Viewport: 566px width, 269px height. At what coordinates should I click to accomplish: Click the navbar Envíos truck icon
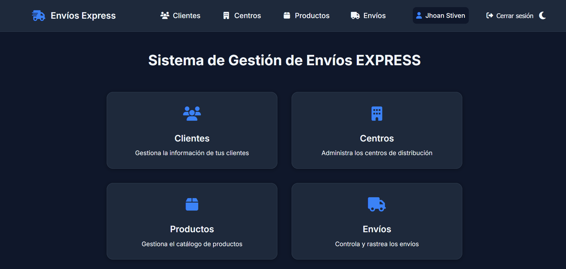pyautogui.click(x=355, y=15)
